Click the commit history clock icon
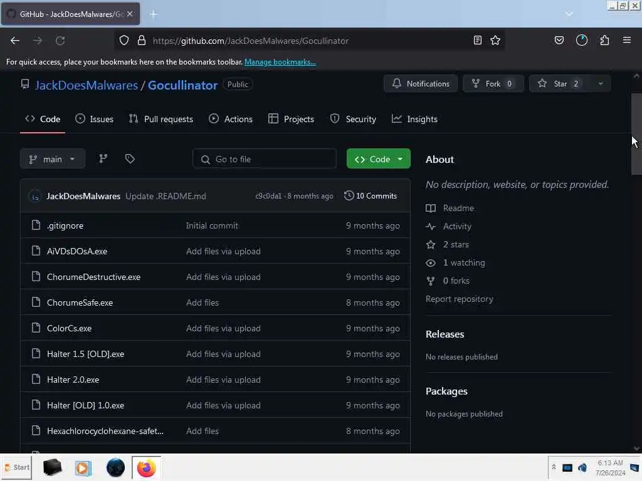Screen dimensions: 642x481 point(349,195)
